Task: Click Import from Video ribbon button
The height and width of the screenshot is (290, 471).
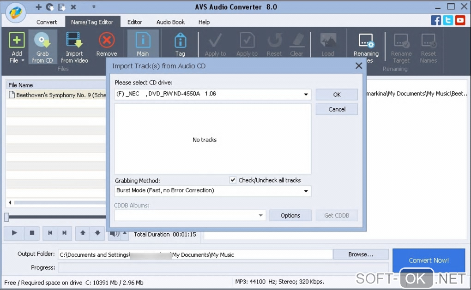Action: 74,47
